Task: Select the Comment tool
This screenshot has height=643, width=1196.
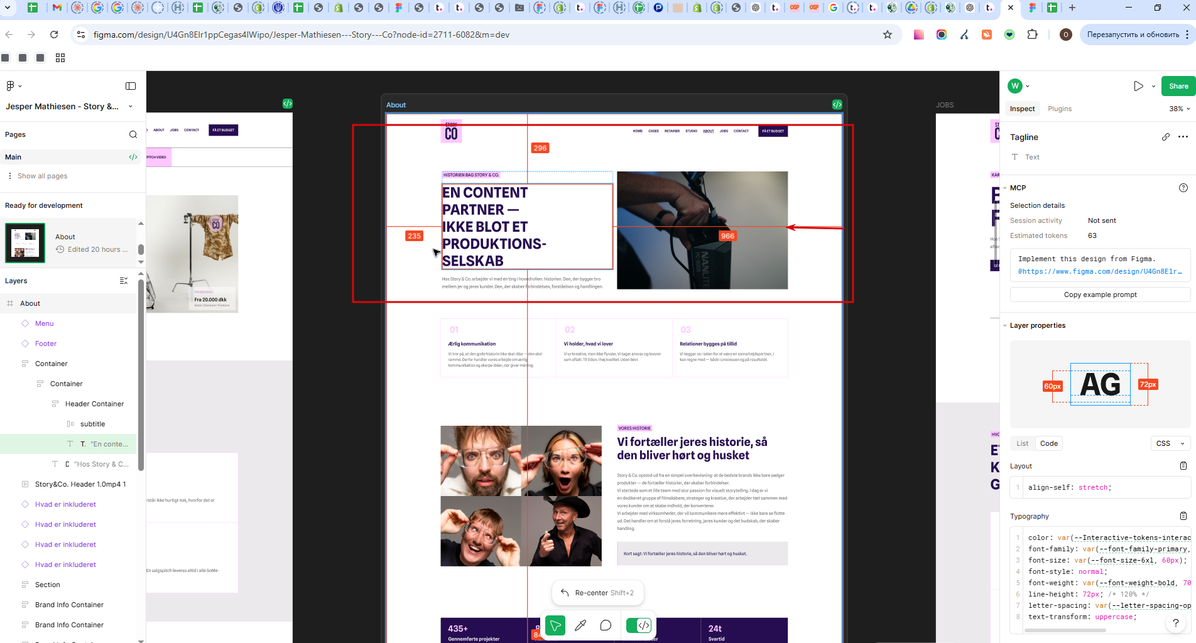Action: (606, 625)
